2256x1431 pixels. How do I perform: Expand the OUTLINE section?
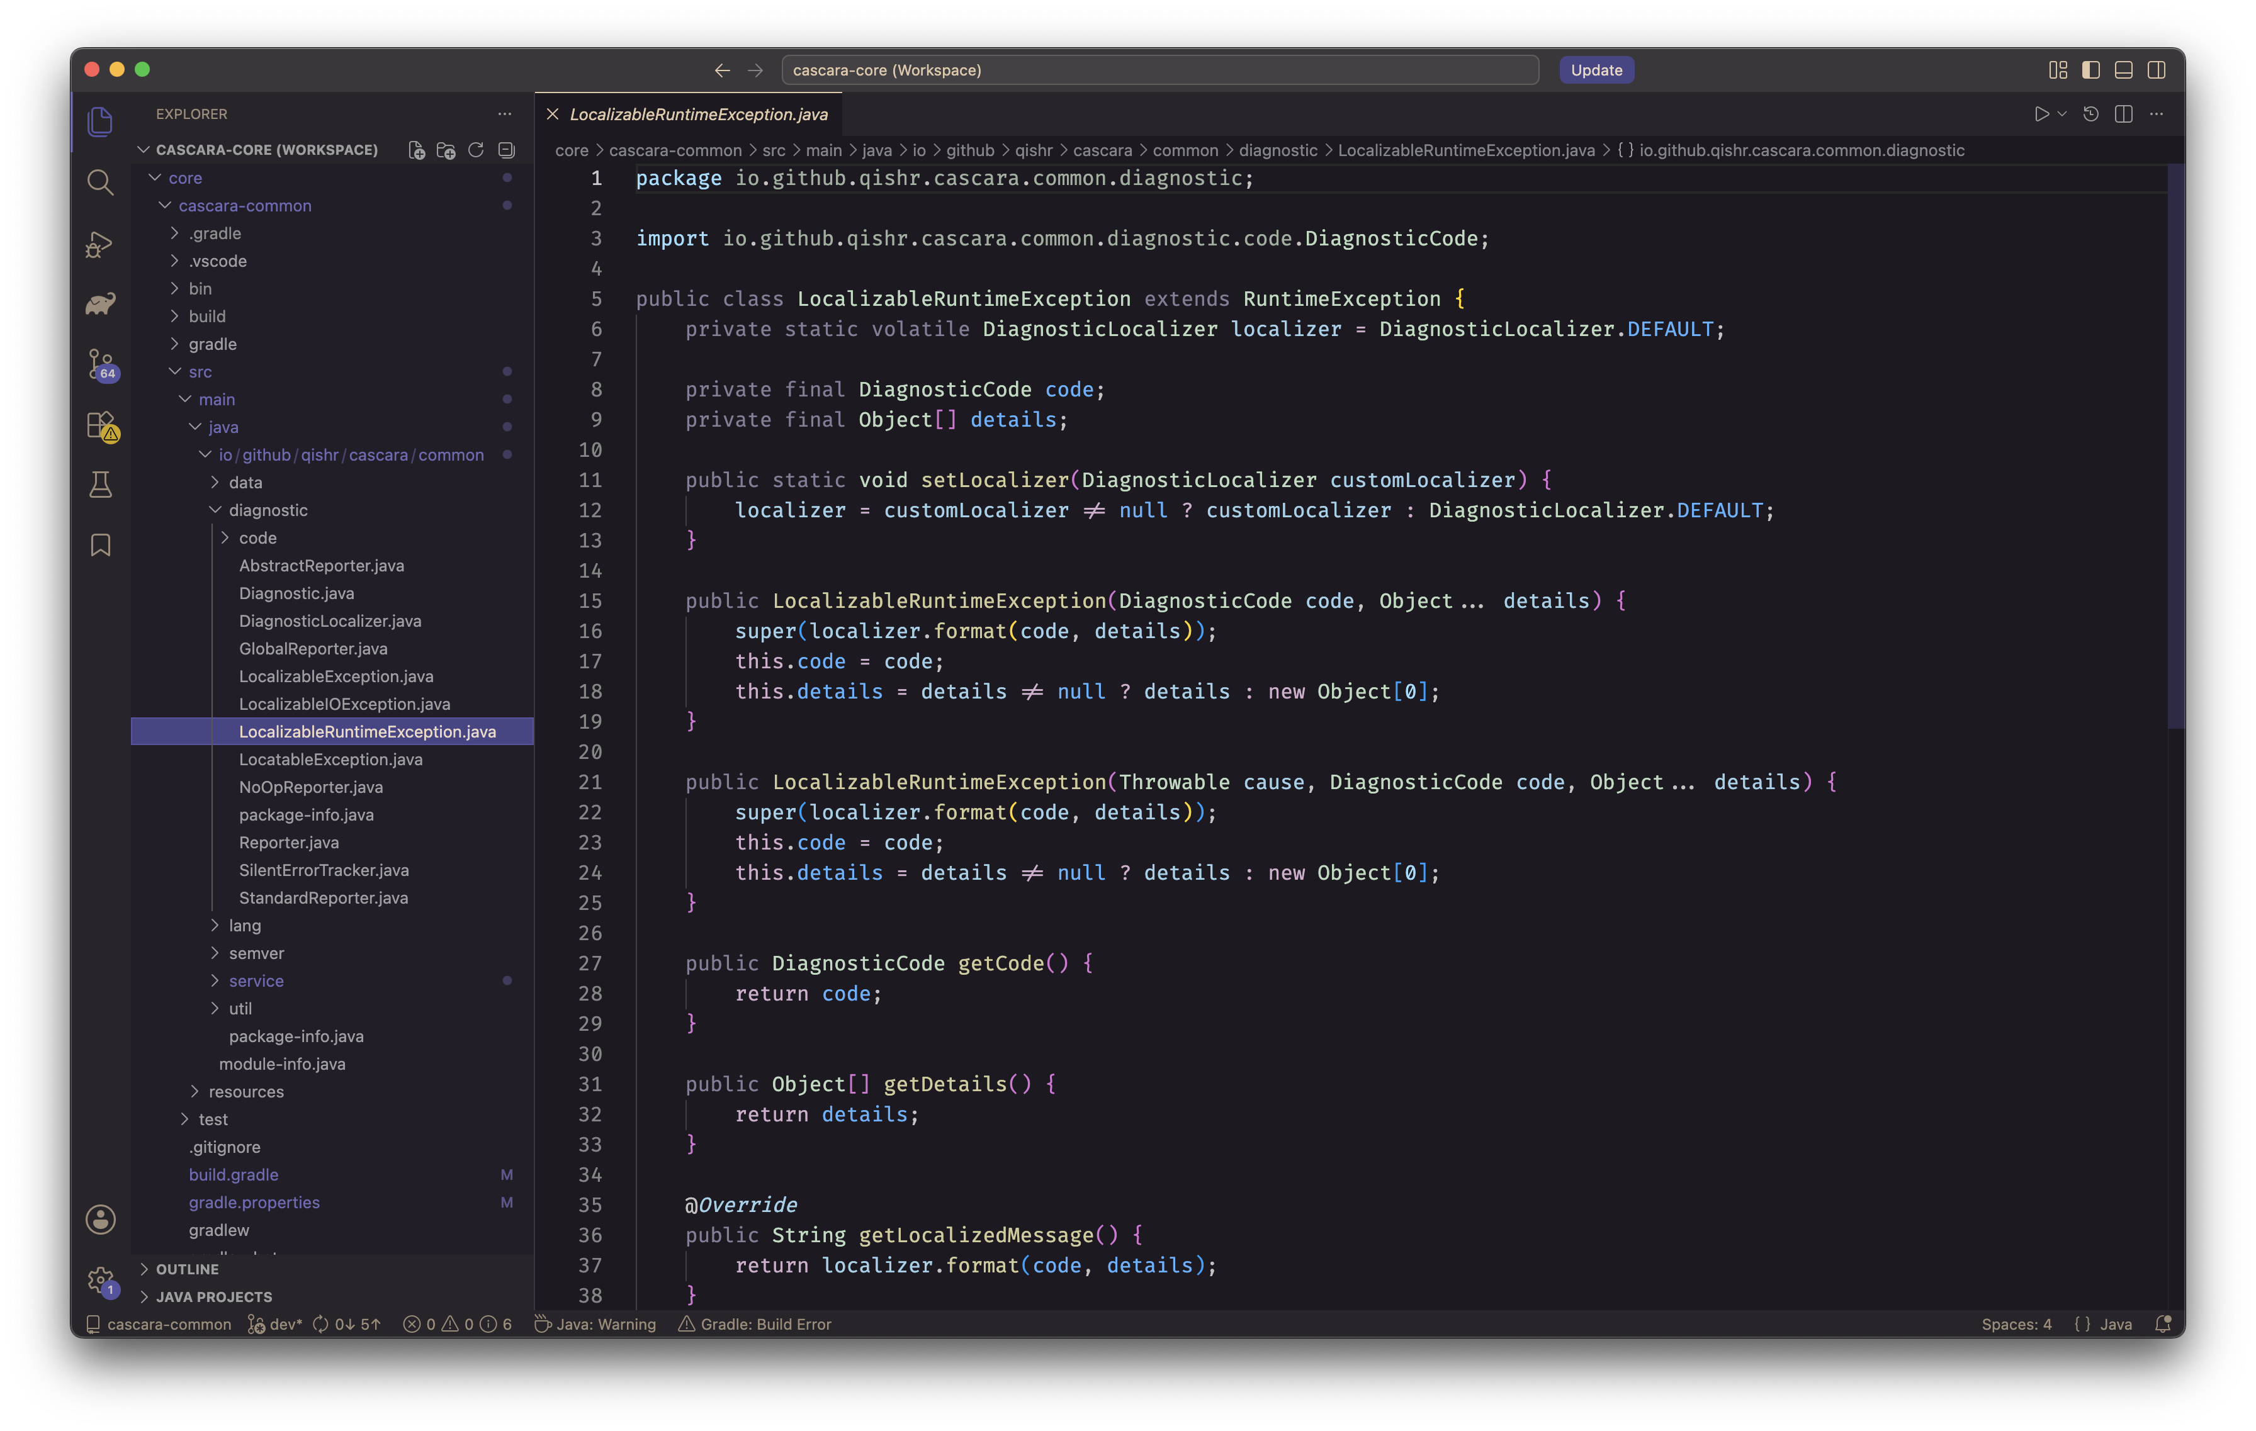332,1269
